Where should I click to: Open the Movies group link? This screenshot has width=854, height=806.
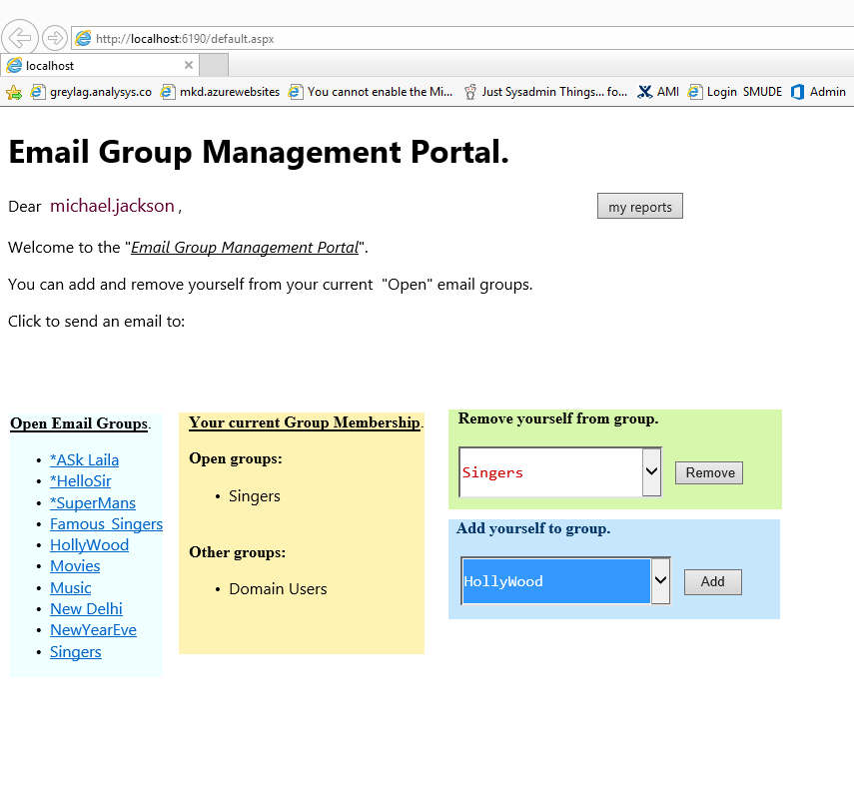(75, 566)
